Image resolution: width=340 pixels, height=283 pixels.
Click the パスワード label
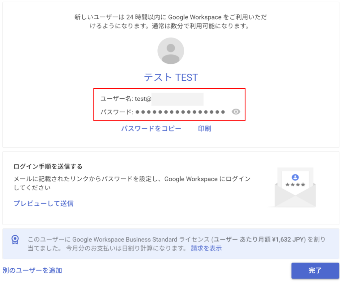117,112
